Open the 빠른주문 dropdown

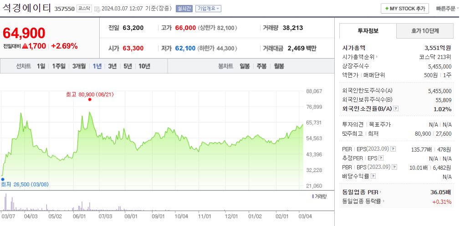coord(448,9)
